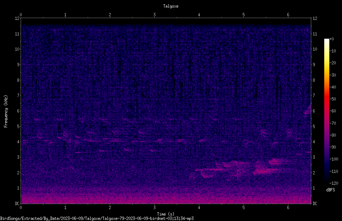The image size is (342, 221).
Task: Click the "5" tick on the right frequency axis
Action: (x=314, y=126)
